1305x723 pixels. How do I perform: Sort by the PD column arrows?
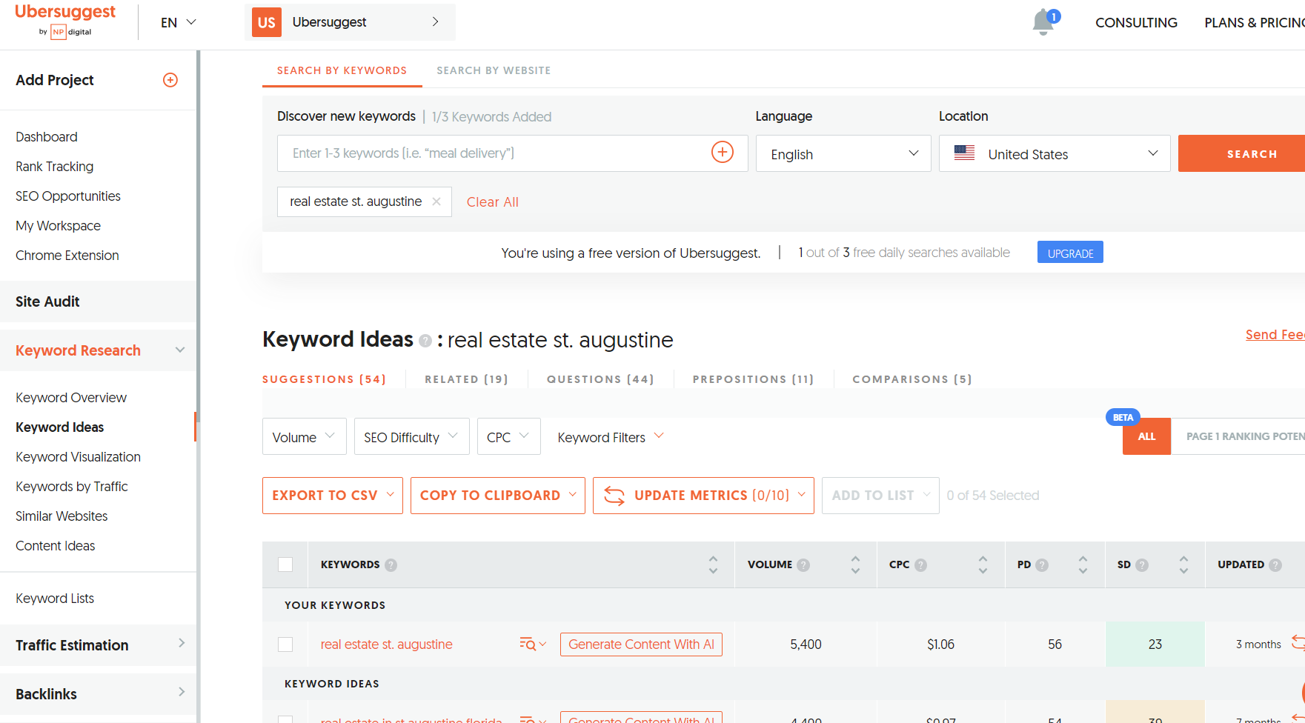tap(1083, 564)
